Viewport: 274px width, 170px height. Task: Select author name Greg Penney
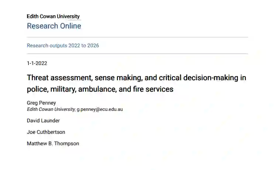pos(41,103)
